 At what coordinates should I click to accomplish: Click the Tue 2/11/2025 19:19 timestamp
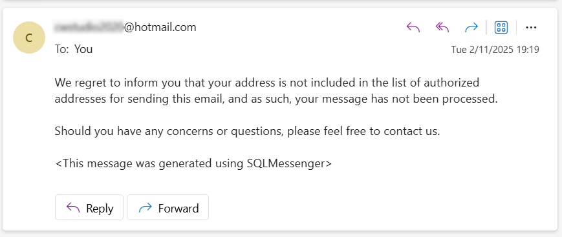pyautogui.click(x=495, y=50)
